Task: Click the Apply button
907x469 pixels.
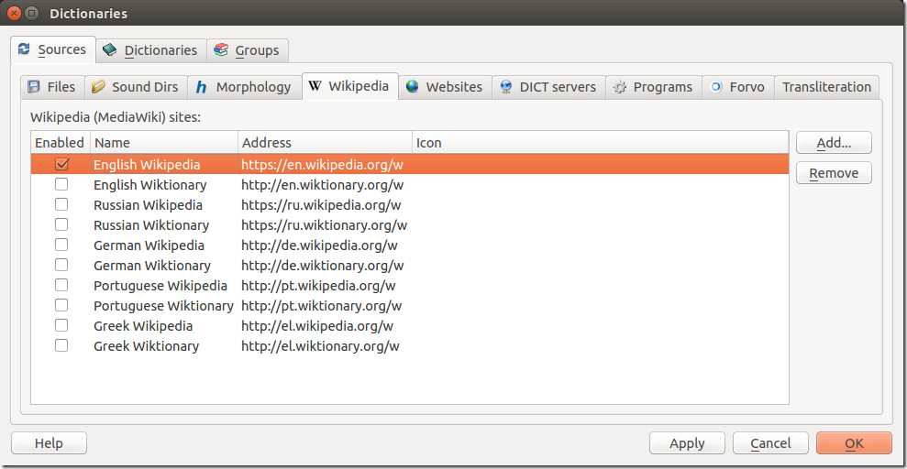Action: point(687,443)
